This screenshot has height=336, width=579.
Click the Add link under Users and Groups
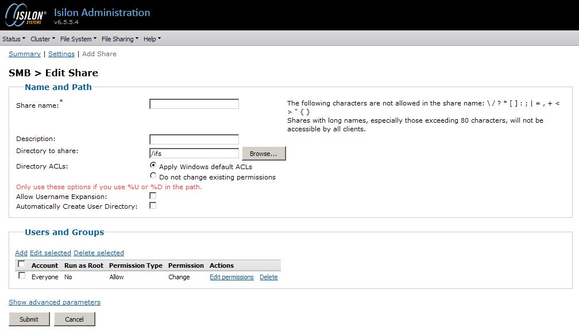21,253
